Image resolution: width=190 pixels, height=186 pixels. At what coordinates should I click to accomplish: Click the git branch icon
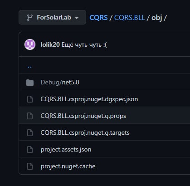29,18
